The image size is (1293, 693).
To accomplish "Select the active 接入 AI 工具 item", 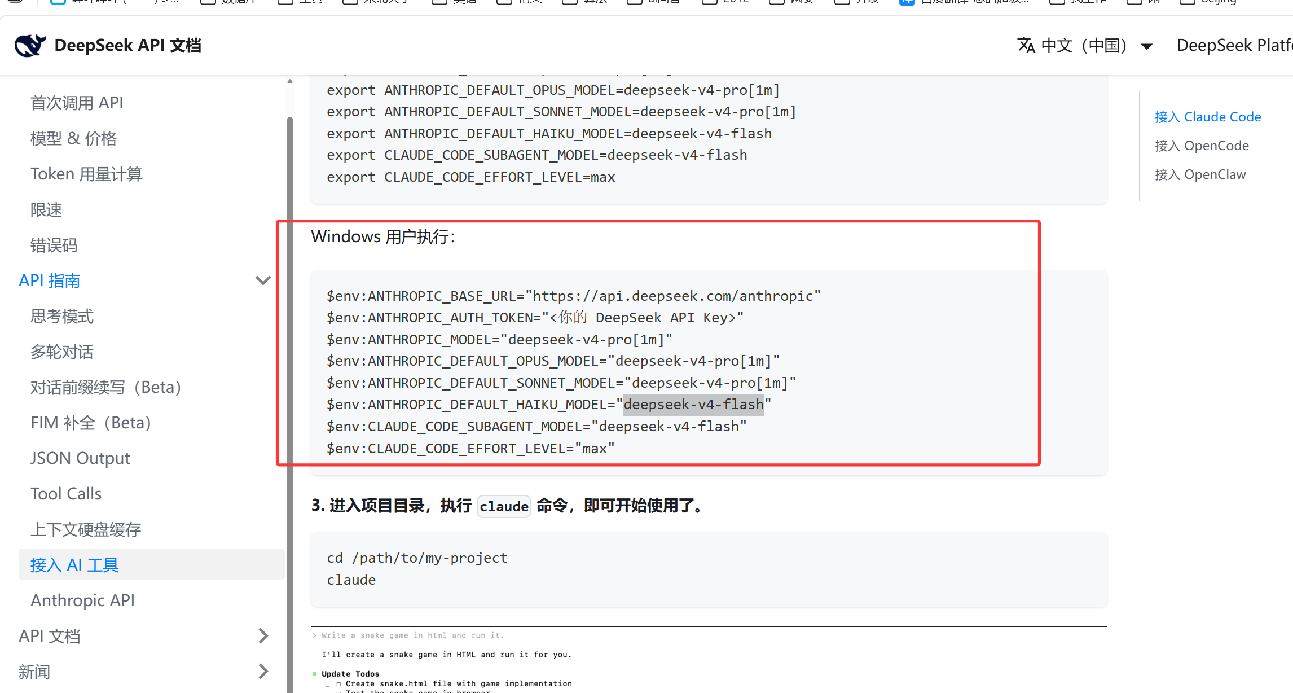I will [x=152, y=564].
